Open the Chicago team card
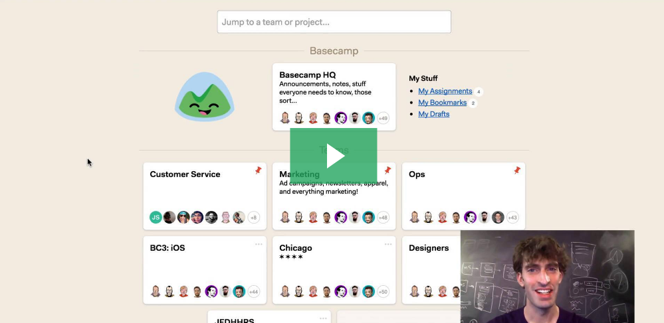664x323 pixels. tap(334, 270)
